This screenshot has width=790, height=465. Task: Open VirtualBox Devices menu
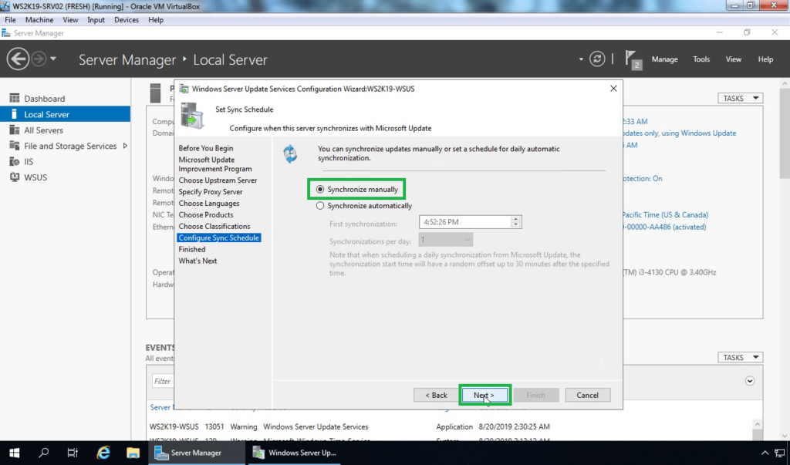(126, 19)
